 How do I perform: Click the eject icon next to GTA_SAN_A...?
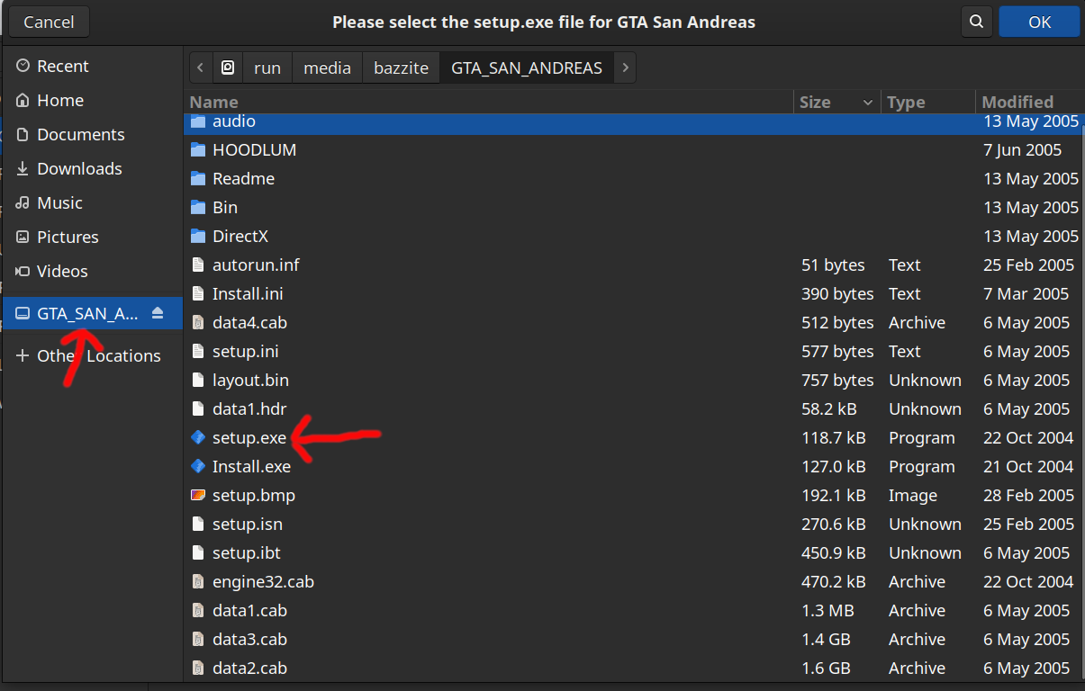(158, 313)
